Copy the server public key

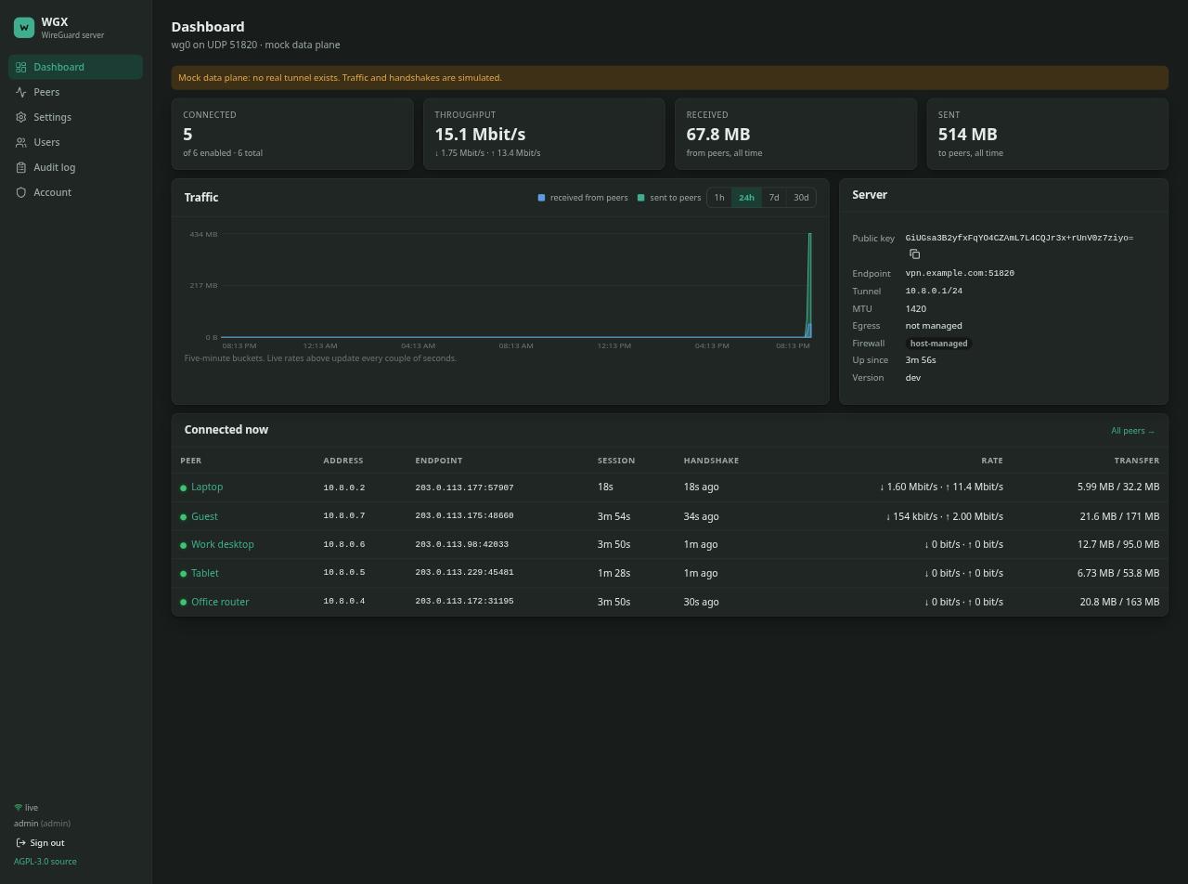[914, 254]
